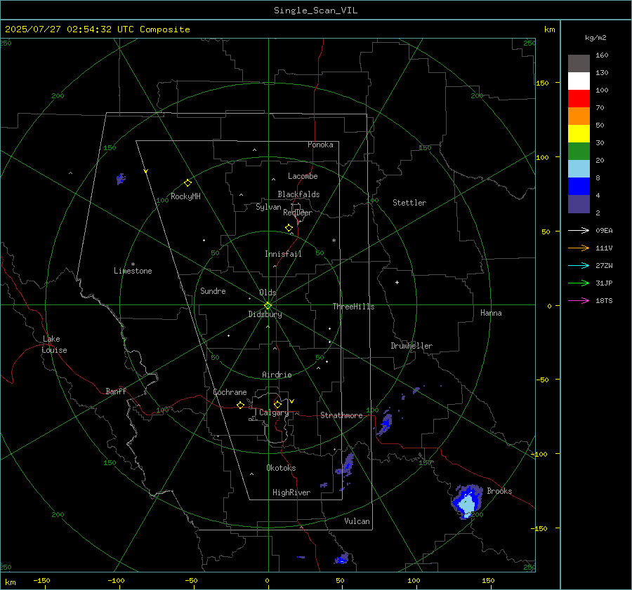Click the HighRiver town label
This screenshot has width=632, height=590.
291,492
